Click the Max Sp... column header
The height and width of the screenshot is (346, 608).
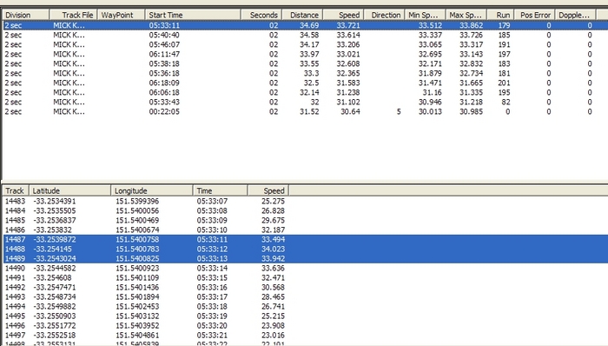click(466, 15)
